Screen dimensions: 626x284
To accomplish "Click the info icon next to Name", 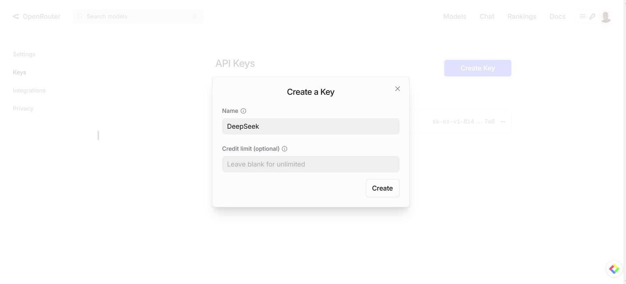I will click(243, 111).
